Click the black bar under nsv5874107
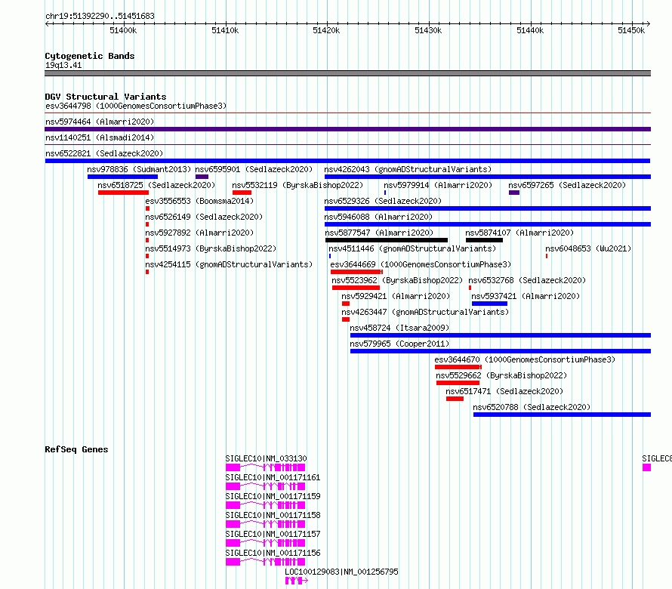Image resolution: width=672 pixels, height=589 pixels. click(484, 240)
